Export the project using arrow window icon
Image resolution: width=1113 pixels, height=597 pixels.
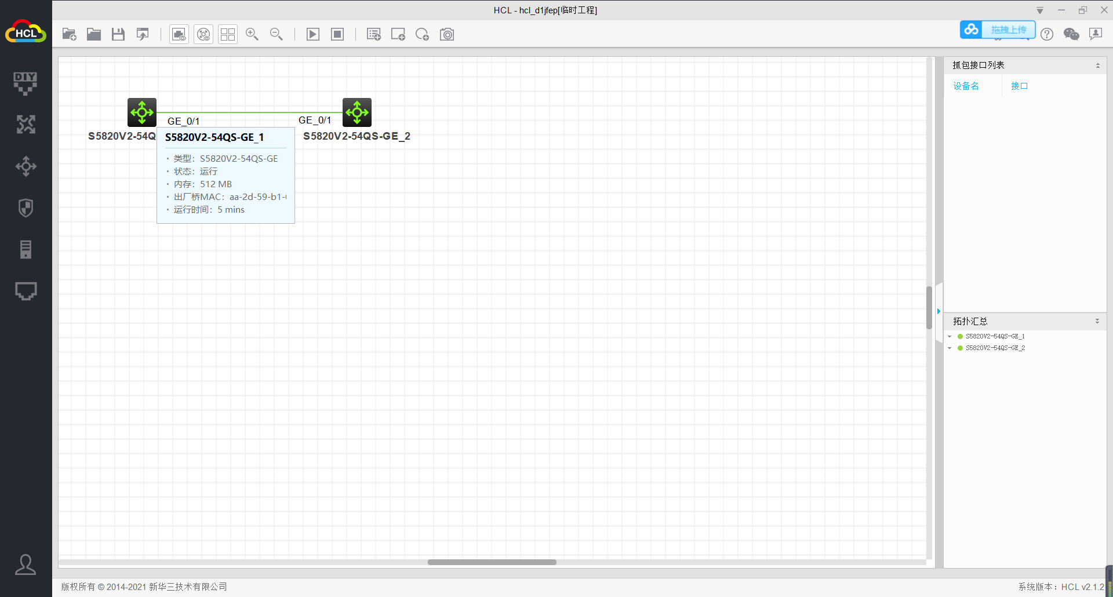[143, 34]
